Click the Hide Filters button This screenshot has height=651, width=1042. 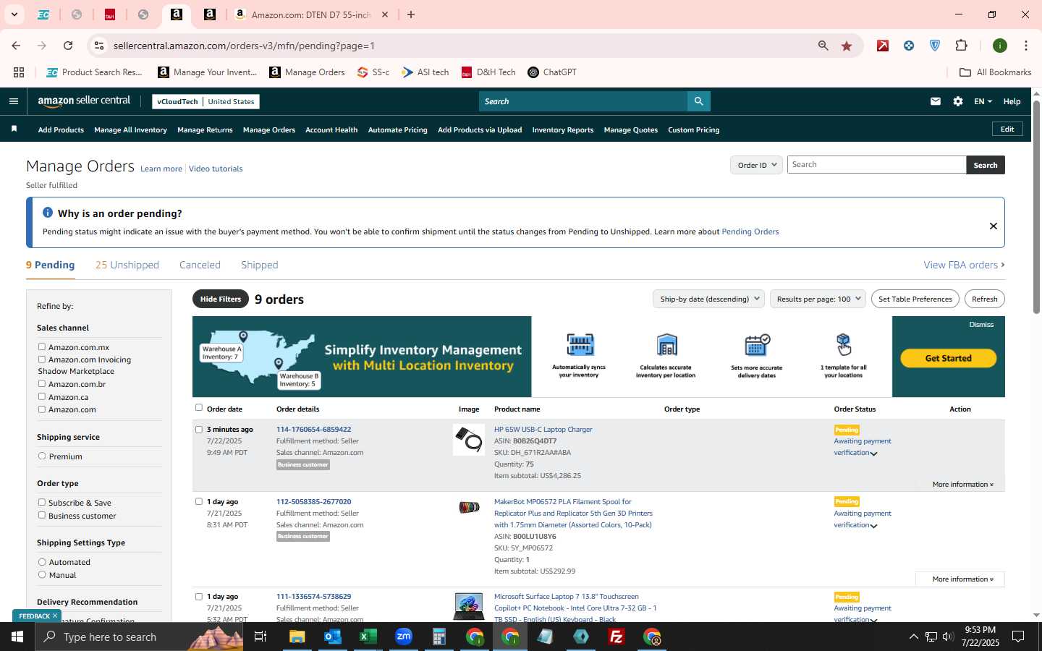[x=221, y=299]
